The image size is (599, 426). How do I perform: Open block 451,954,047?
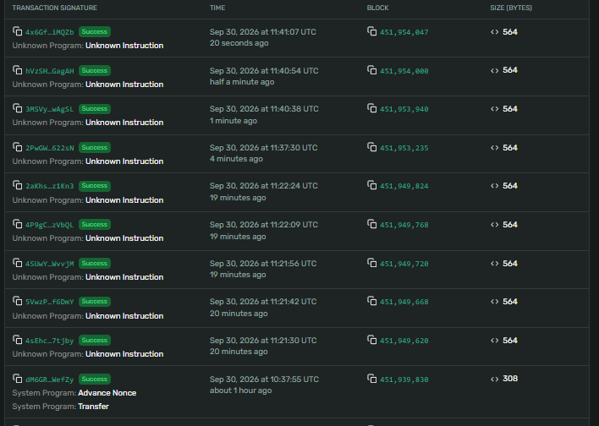tap(404, 32)
